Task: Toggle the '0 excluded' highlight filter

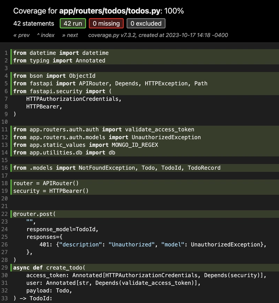Action: tap(146, 23)
